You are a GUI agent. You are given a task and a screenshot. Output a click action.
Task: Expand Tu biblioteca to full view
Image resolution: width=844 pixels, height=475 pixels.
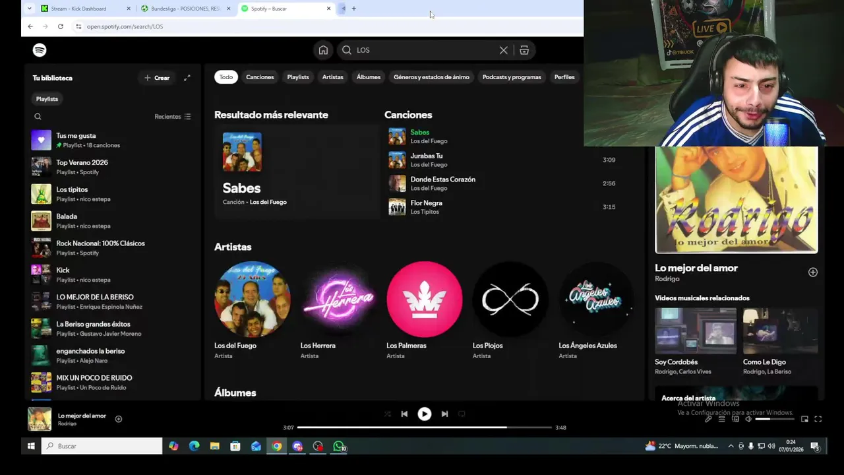tap(187, 78)
